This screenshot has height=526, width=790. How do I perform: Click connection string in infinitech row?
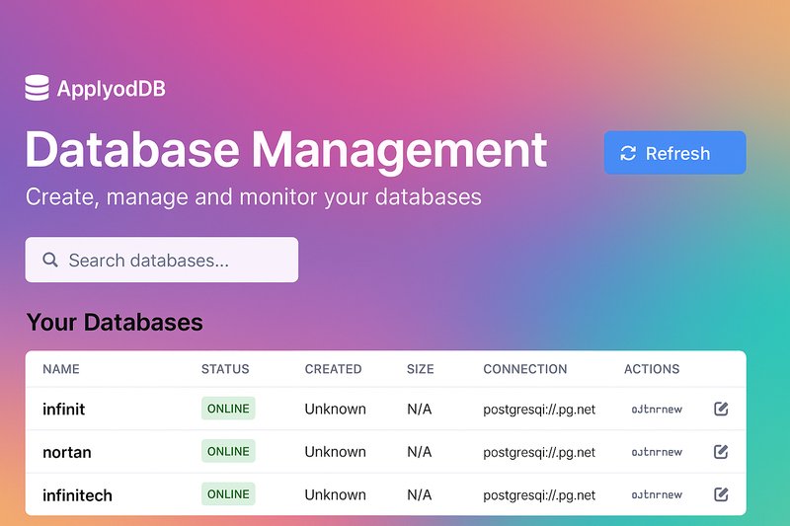(x=539, y=494)
